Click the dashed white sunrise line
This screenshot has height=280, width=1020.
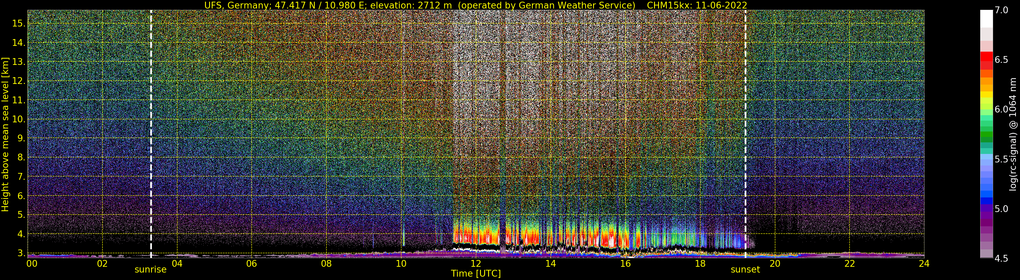151,134
